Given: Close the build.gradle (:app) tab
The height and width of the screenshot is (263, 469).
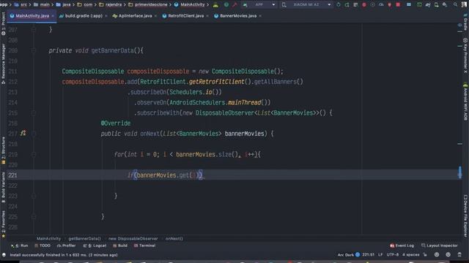Looking at the screenshot, I should click(x=106, y=16).
